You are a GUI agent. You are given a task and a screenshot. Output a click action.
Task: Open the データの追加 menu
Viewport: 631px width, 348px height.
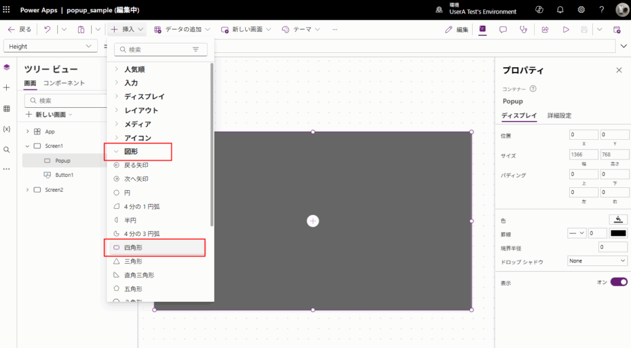point(182,30)
